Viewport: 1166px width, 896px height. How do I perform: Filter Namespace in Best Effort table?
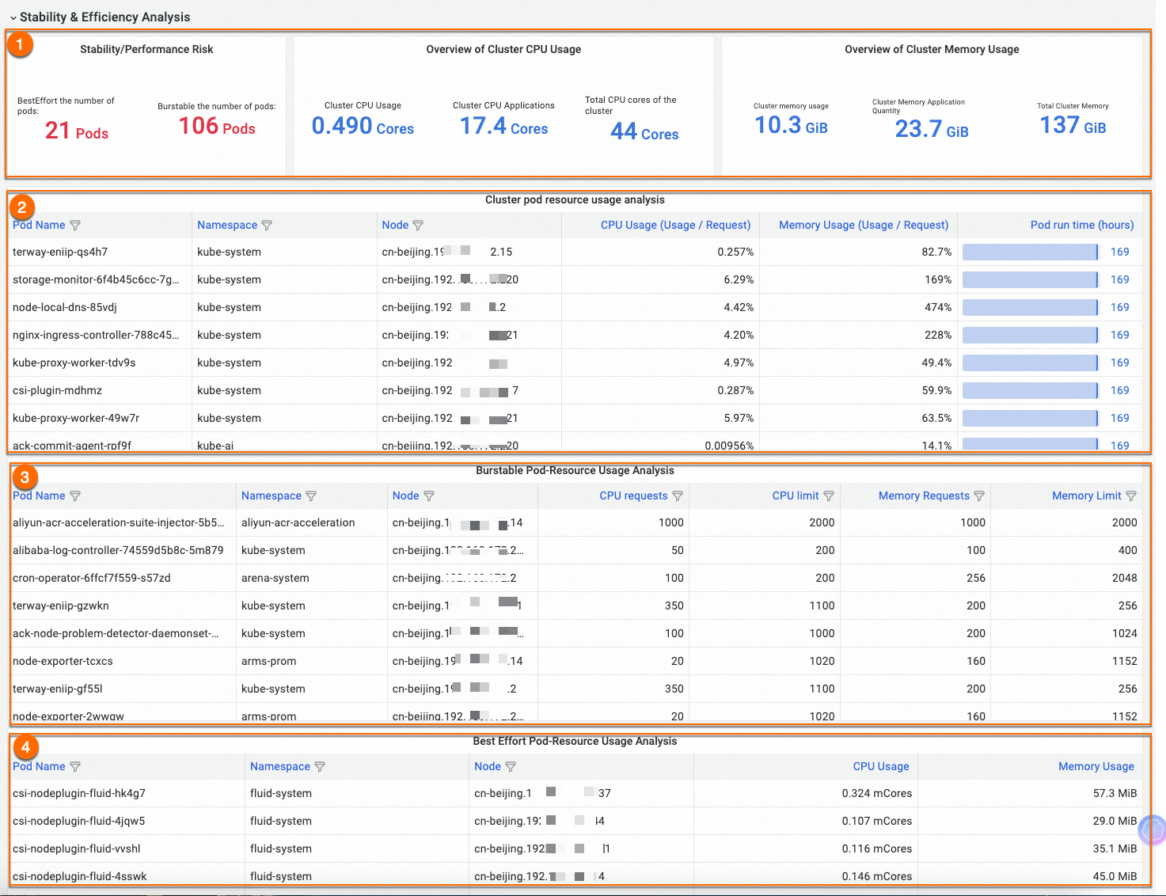click(x=320, y=767)
